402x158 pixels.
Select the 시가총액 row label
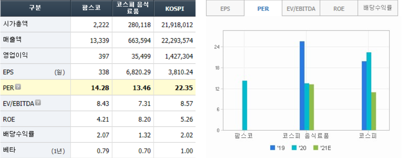click(15, 24)
